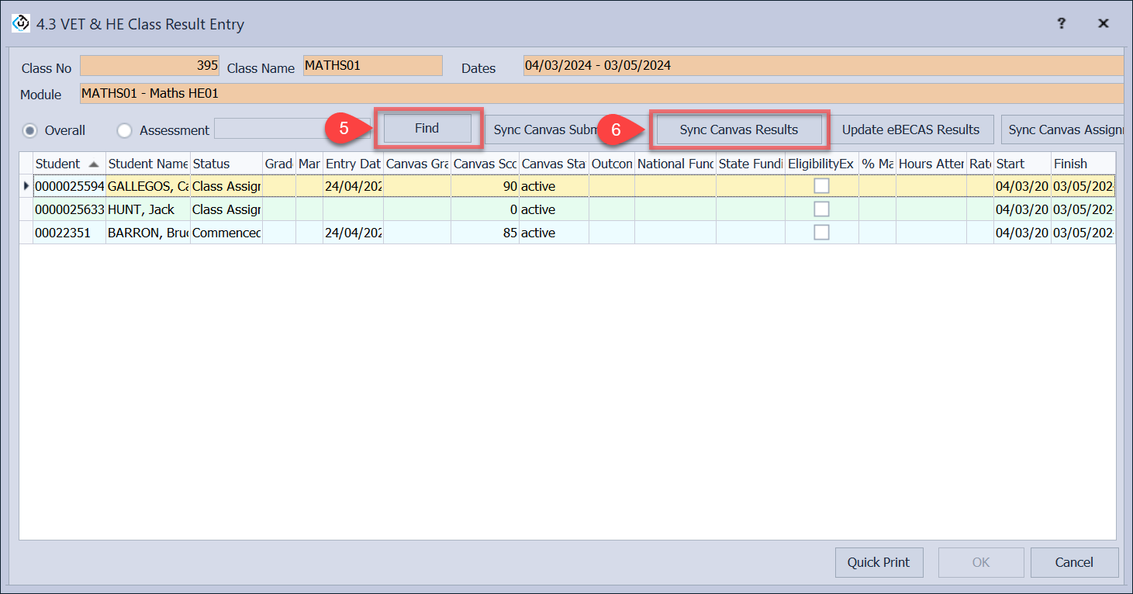Click the row indicator arrow beside GALLEGOS
The width and height of the screenshot is (1133, 594).
(26, 186)
